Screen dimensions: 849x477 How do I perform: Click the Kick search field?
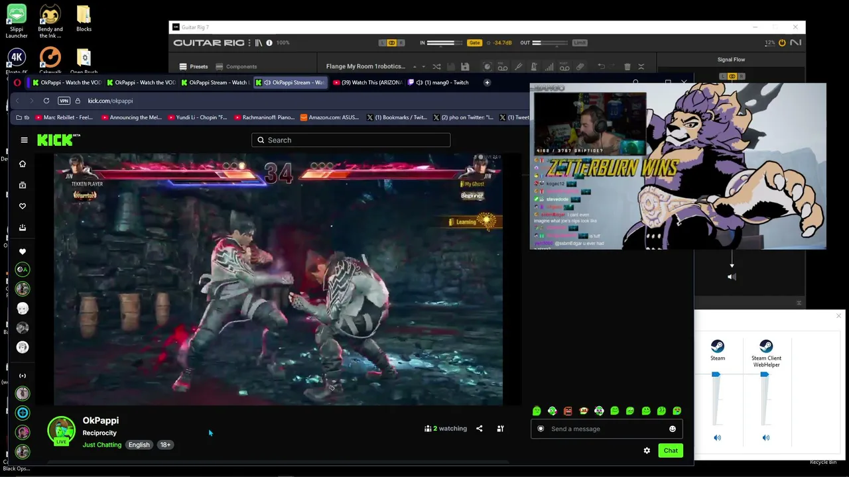click(351, 140)
